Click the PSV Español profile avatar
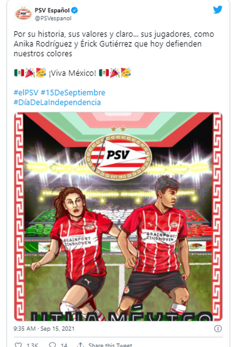 tap(23, 14)
